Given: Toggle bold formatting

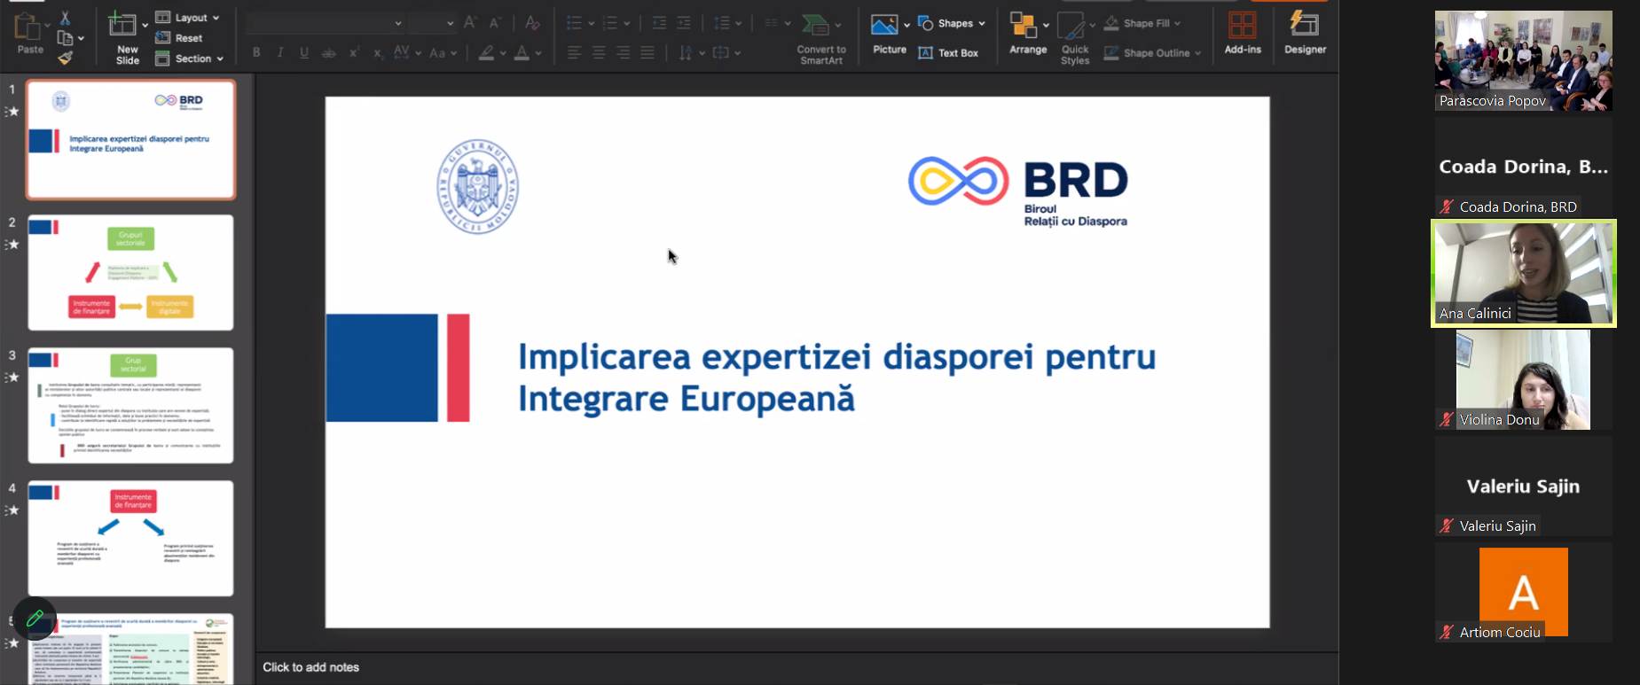Looking at the screenshot, I should point(256,53).
